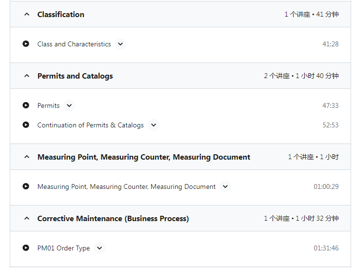Click play icon beside Measuring Point lecture
355x268 pixels.
click(x=26, y=186)
